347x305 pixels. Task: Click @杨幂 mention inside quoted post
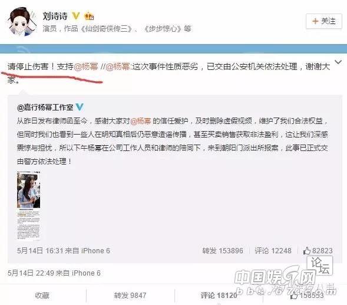(141, 121)
